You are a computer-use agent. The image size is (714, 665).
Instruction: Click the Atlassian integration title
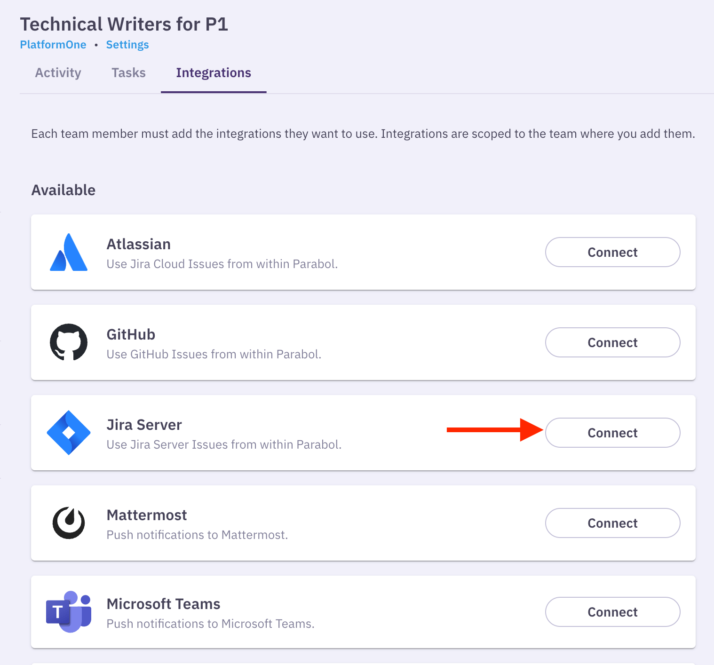coord(139,245)
